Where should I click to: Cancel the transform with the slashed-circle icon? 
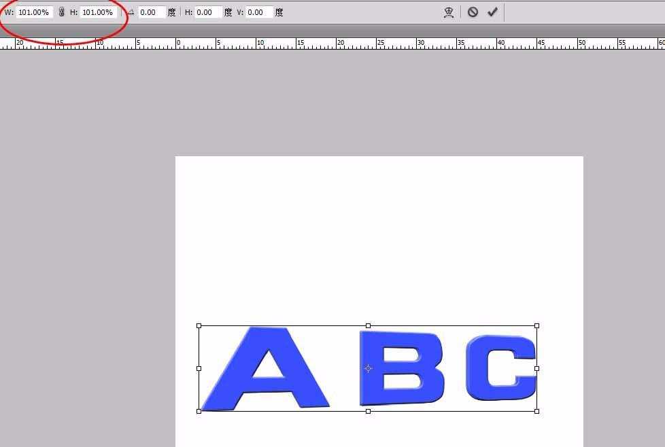[x=473, y=12]
